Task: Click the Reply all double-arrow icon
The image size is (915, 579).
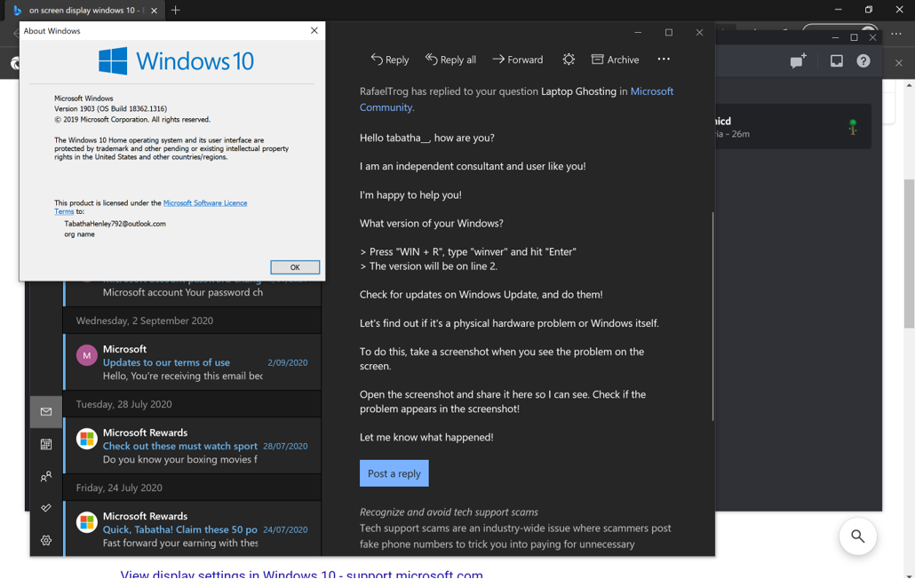Action: [x=431, y=59]
